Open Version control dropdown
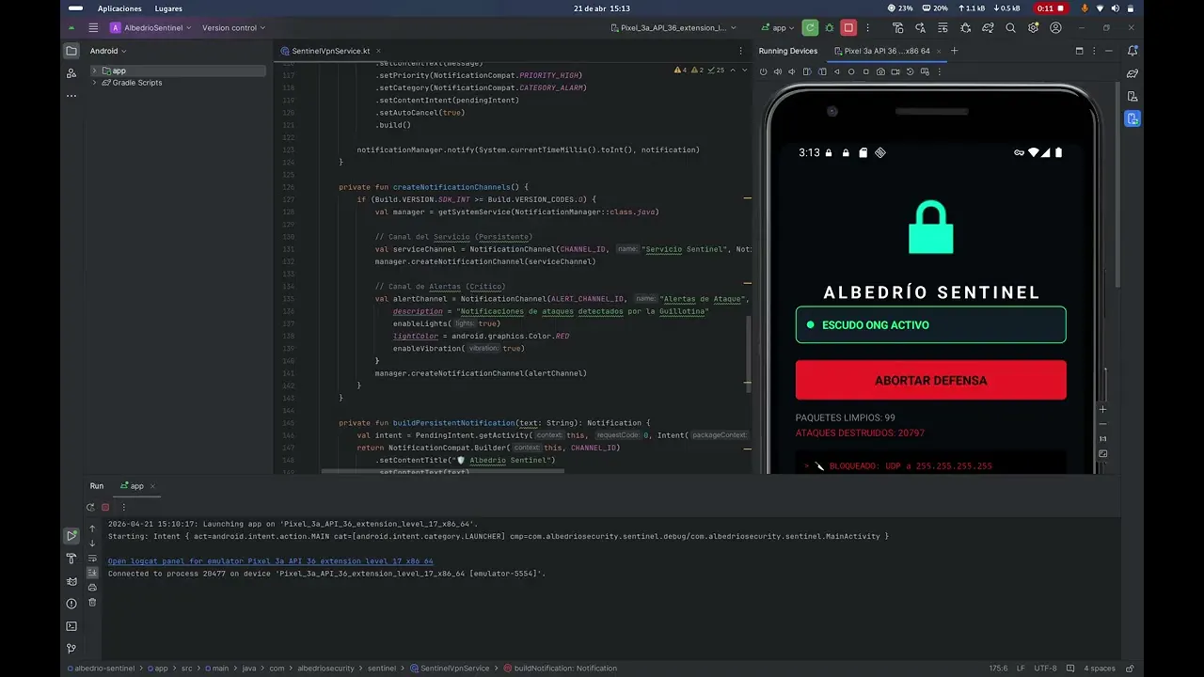 [x=233, y=28]
